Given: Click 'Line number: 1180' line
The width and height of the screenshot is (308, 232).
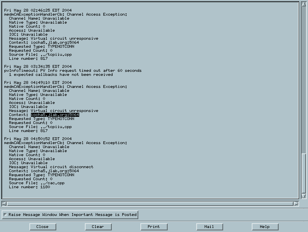Looking at the screenshot, I should coord(29,187).
